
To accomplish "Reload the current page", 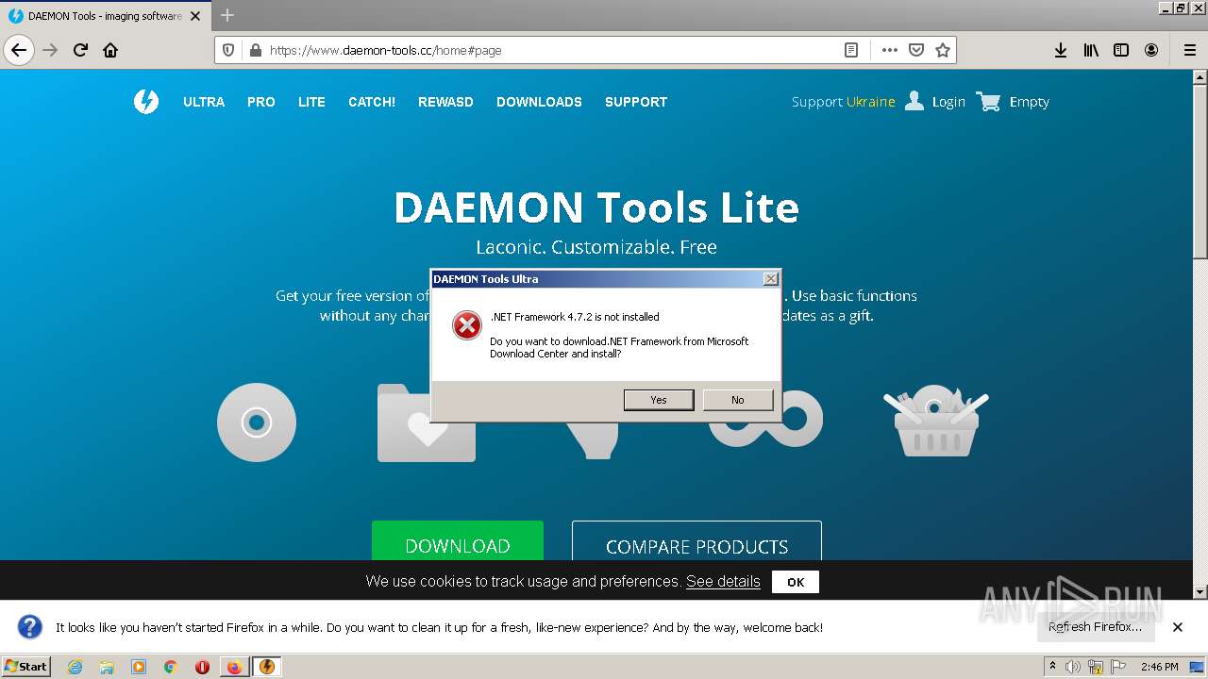I will [x=80, y=50].
